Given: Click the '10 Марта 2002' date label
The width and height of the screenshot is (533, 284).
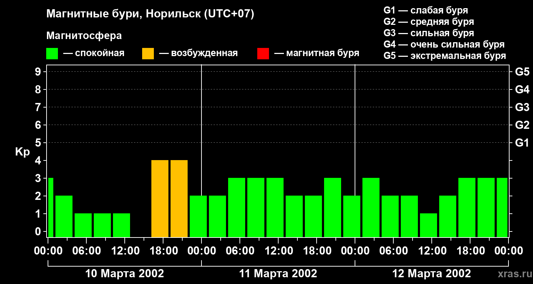Looking at the screenshot, I should [125, 273].
